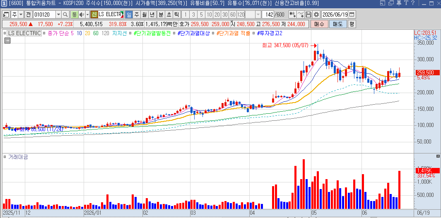Click the 주 type selector button

(x=14, y=14)
